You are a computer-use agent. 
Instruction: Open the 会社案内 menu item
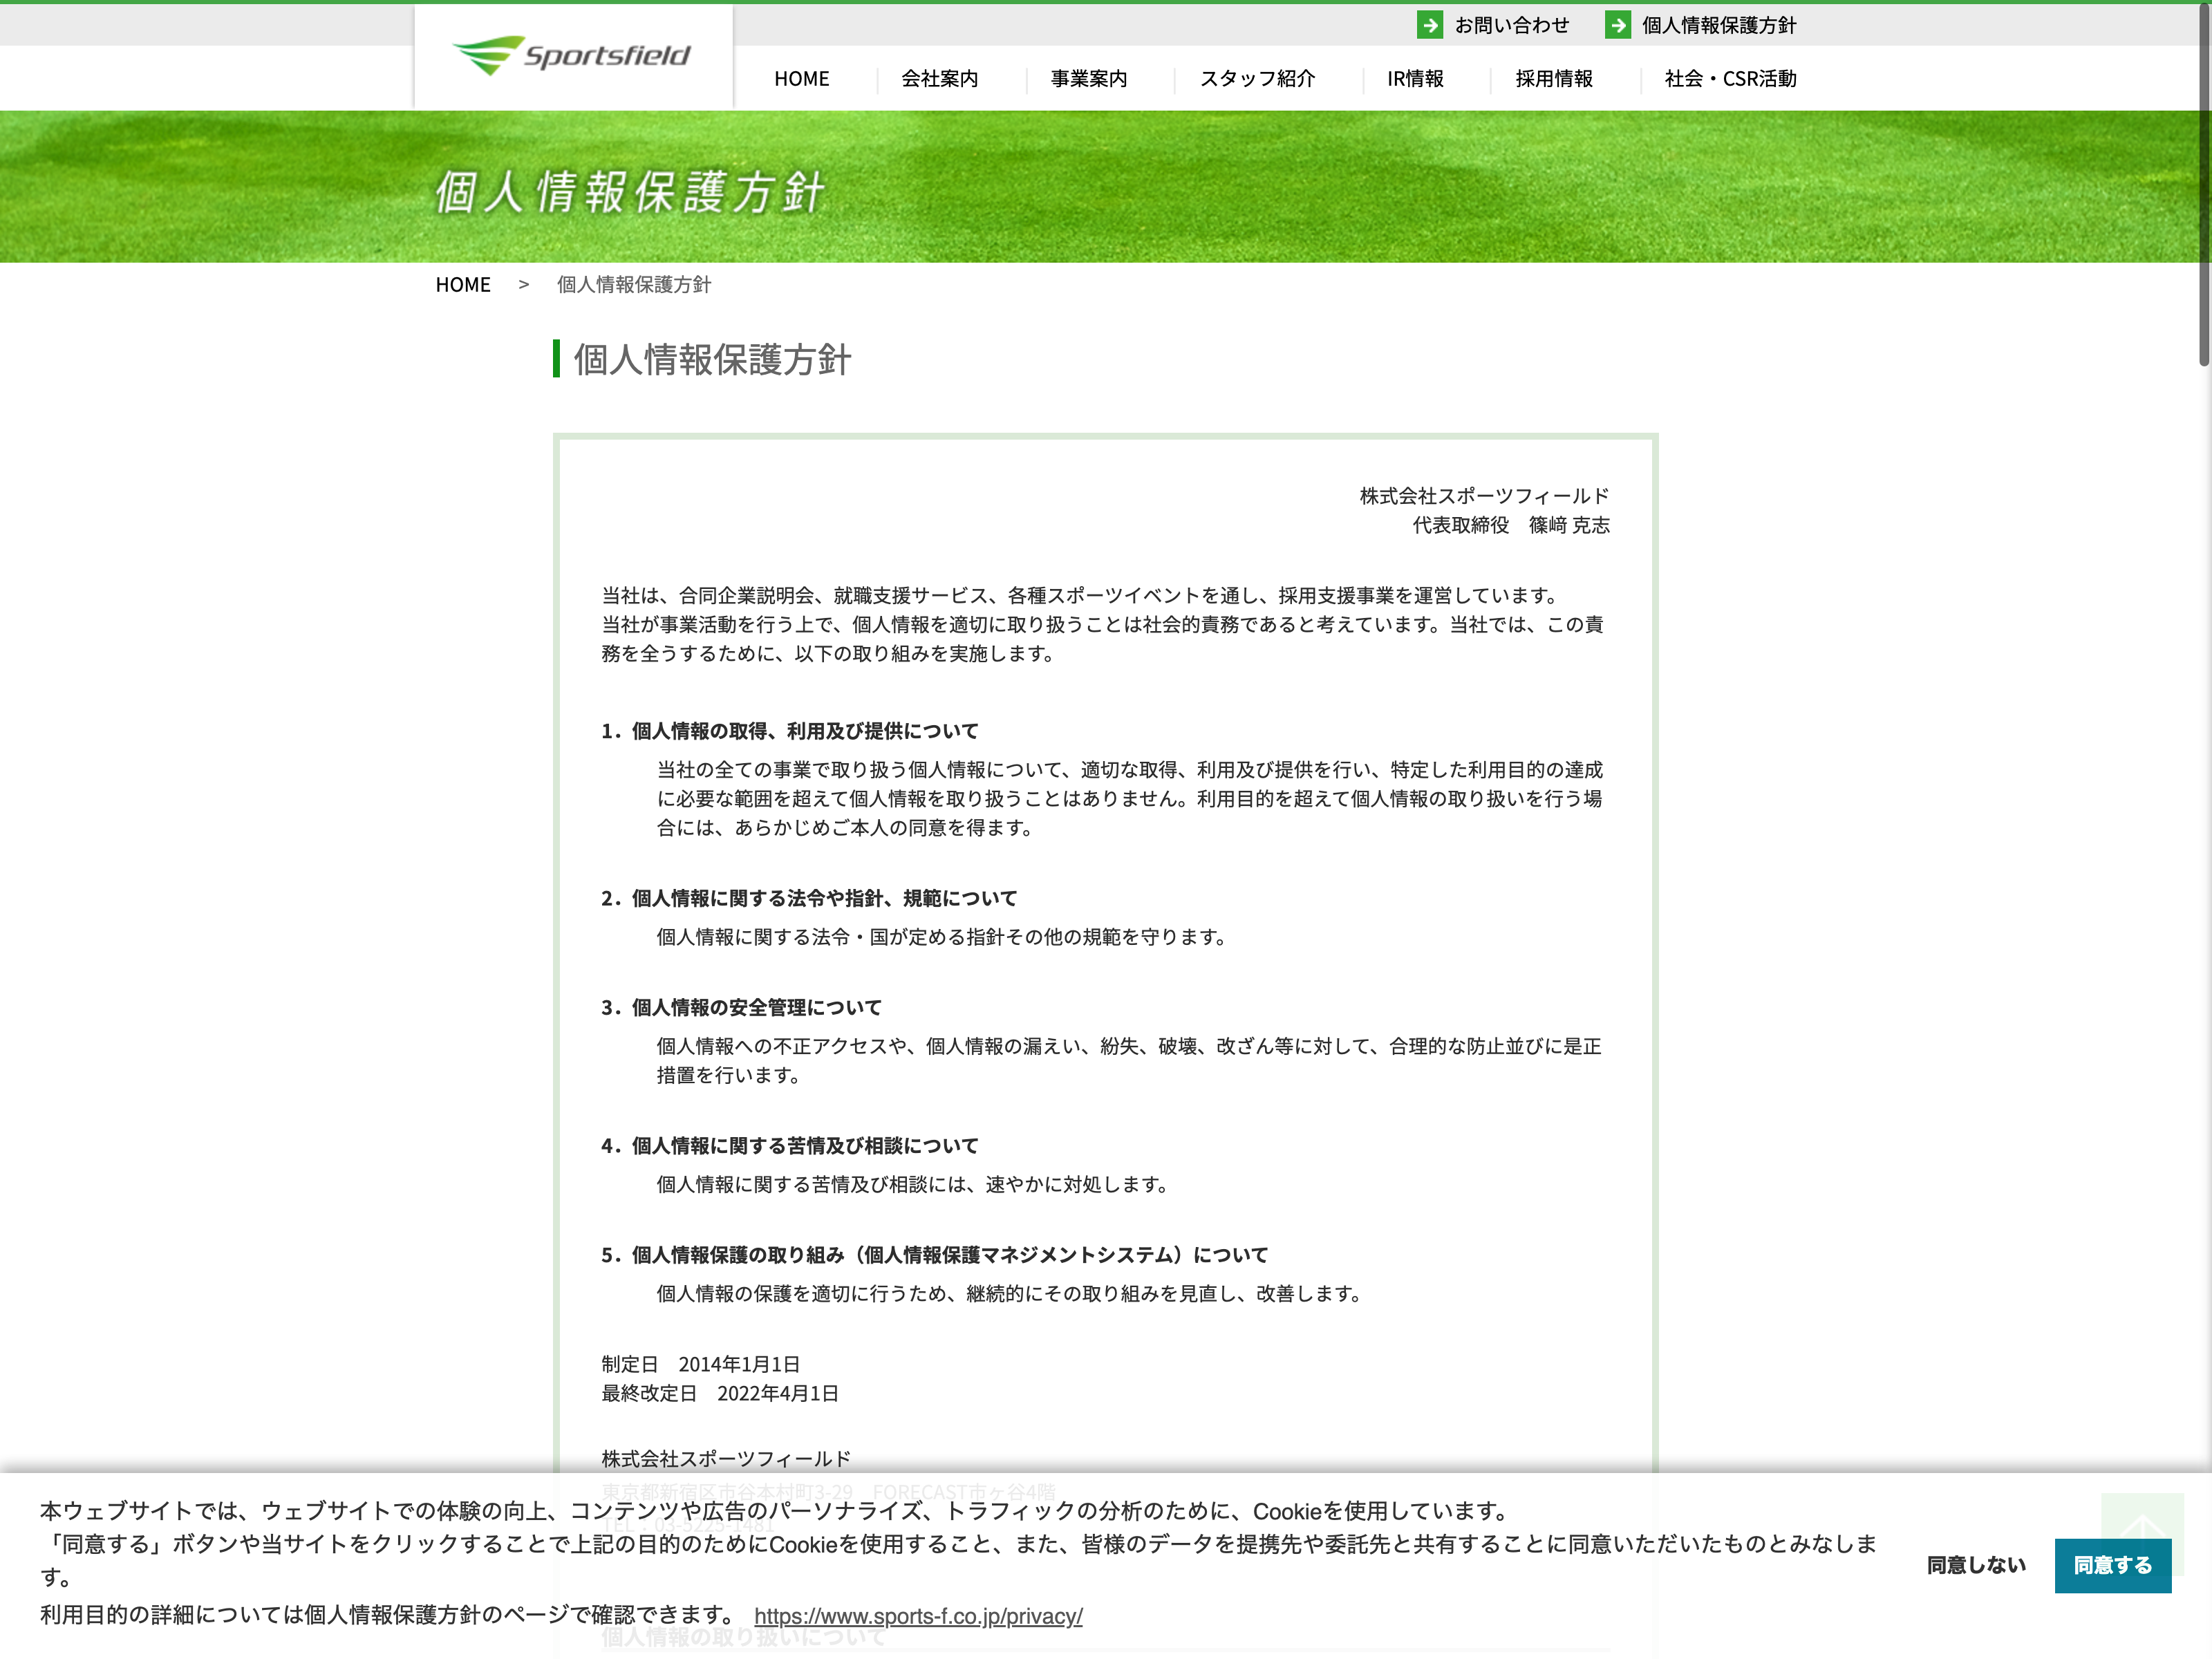(x=939, y=79)
